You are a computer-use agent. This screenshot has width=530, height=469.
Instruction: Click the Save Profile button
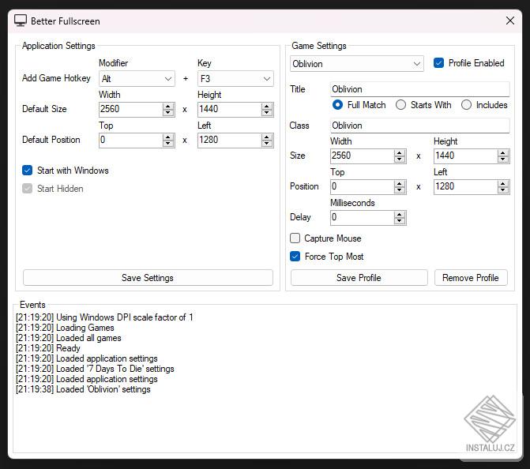[x=359, y=278]
